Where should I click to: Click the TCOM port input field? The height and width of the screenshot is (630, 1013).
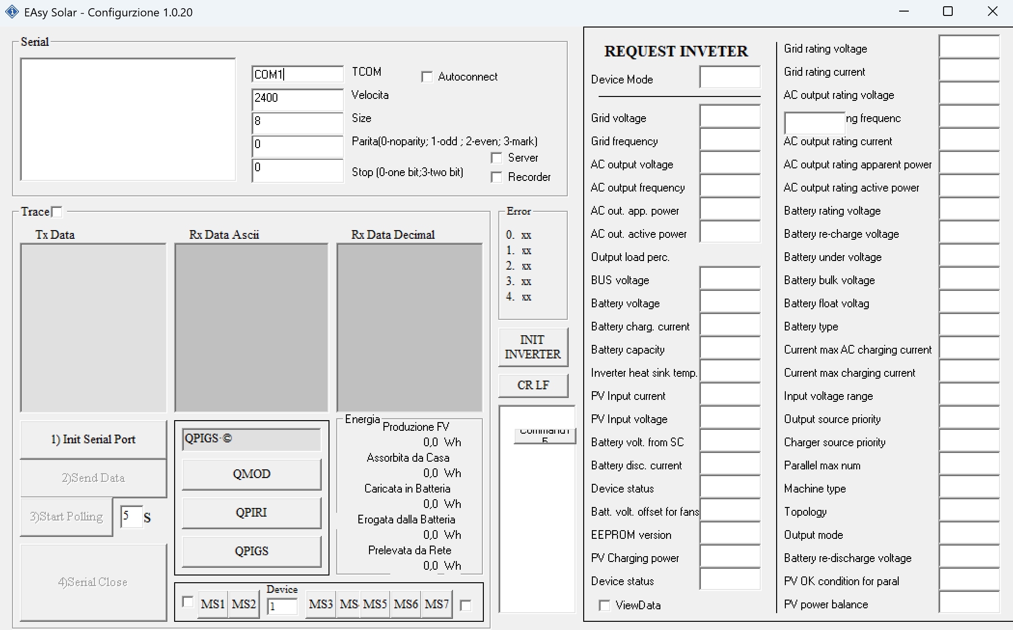(x=297, y=75)
